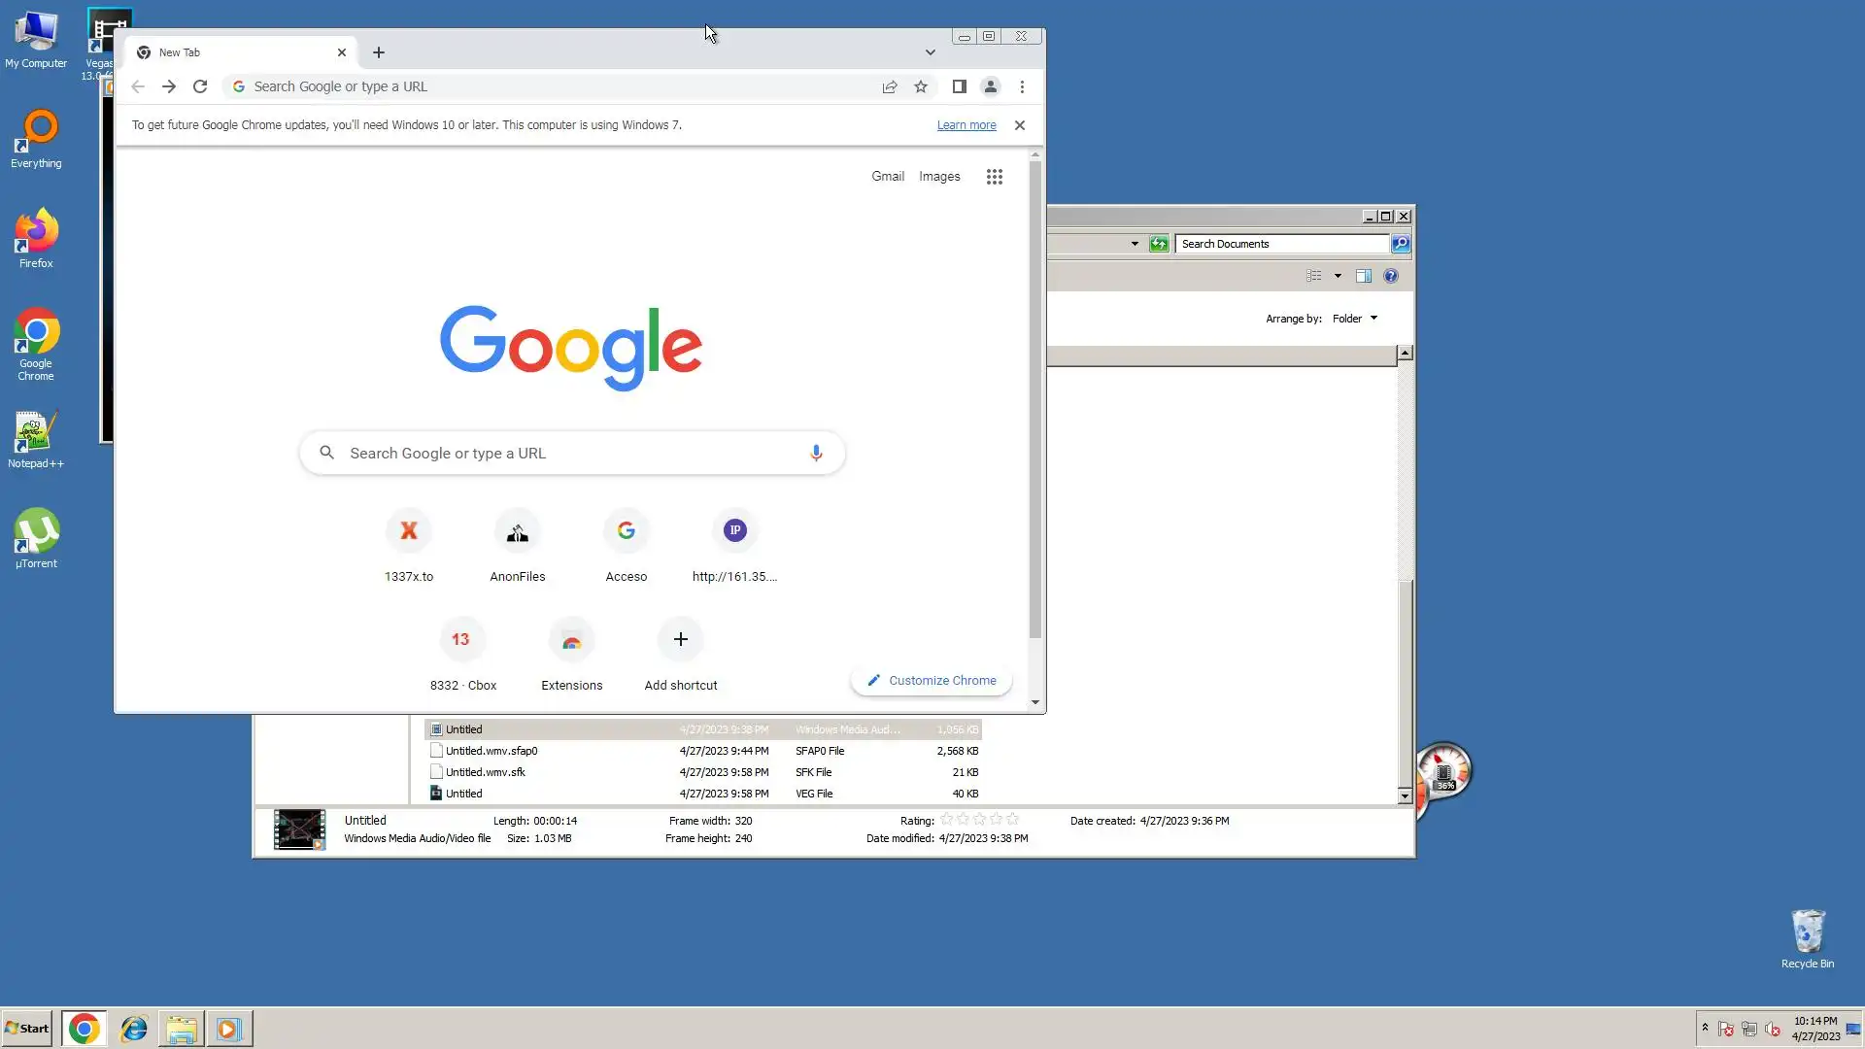Bookmark this tab with star icon
The image size is (1865, 1049).
[x=921, y=86]
